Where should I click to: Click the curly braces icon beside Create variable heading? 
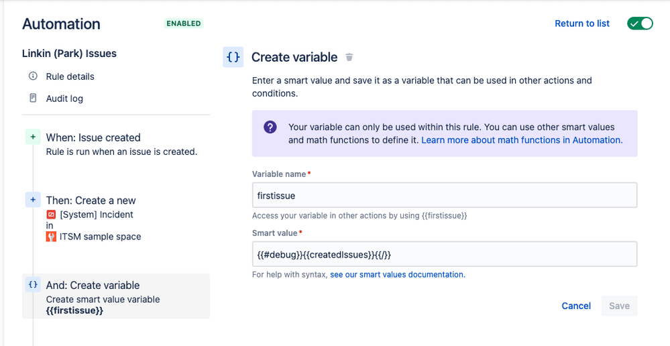coord(233,57)
